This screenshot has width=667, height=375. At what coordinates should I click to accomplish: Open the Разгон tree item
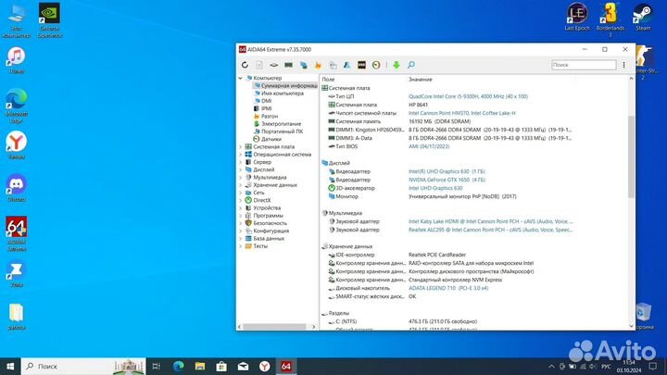[270, 117]
